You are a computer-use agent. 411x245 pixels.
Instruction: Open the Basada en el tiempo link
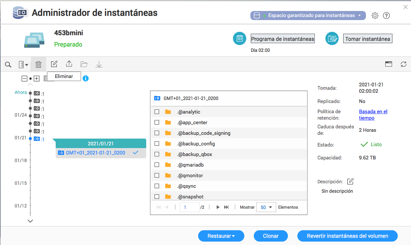point(373,115)
